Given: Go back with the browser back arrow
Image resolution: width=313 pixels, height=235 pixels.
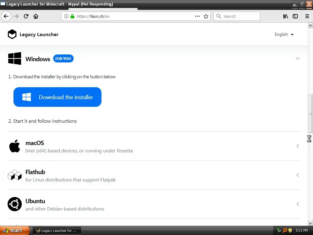Looking at the screenshot, I should (6, 16).
